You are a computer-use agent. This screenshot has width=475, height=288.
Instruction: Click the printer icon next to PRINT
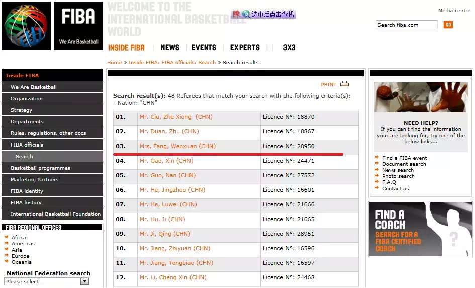344,84
